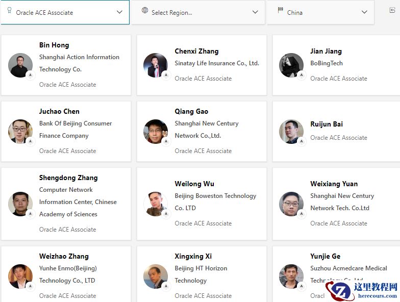Click the ACE badge on Weilong Wu's avatar
This screenshot has width=400, height=302.
tap(166, 214)
